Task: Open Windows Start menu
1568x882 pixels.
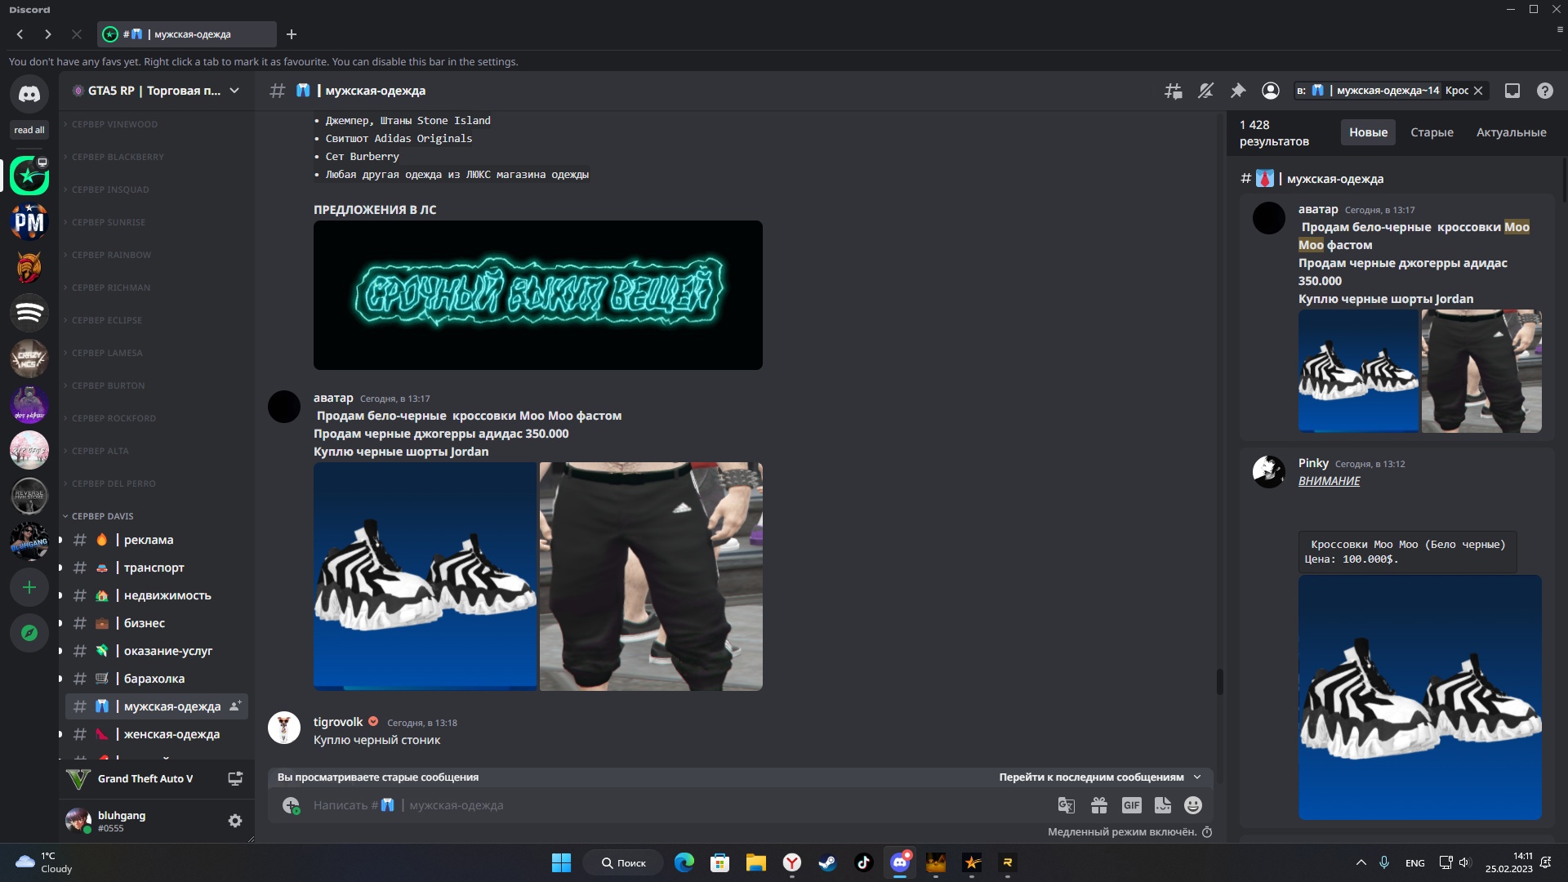Action: pyautogui.click(x=562, y=862)
